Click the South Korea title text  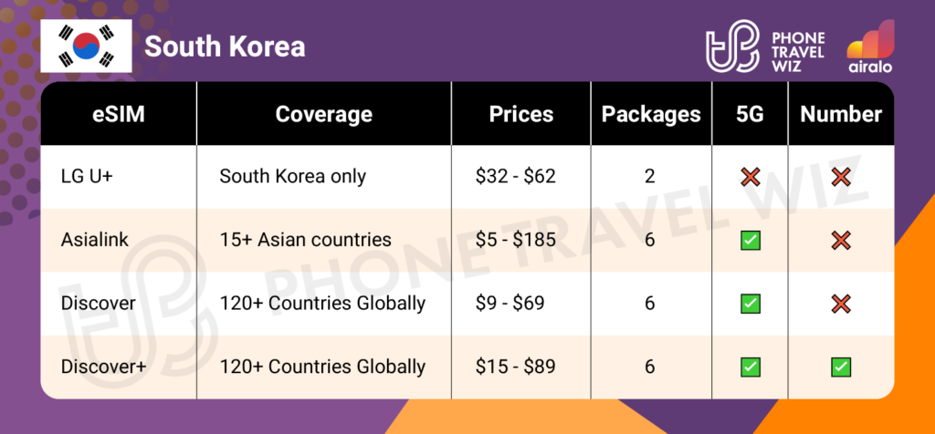pos(225,46)
